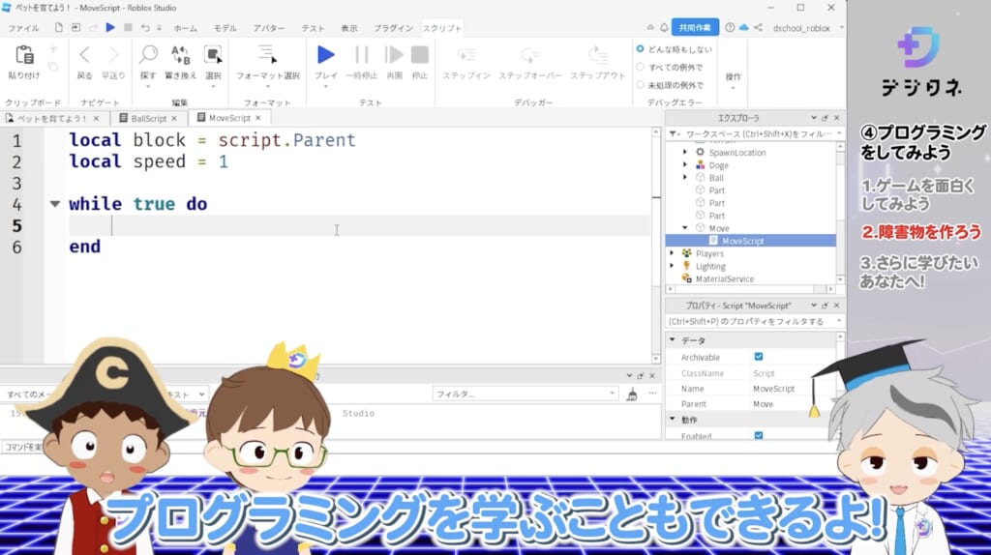Expand the Doge tree item

click(685, 164)
